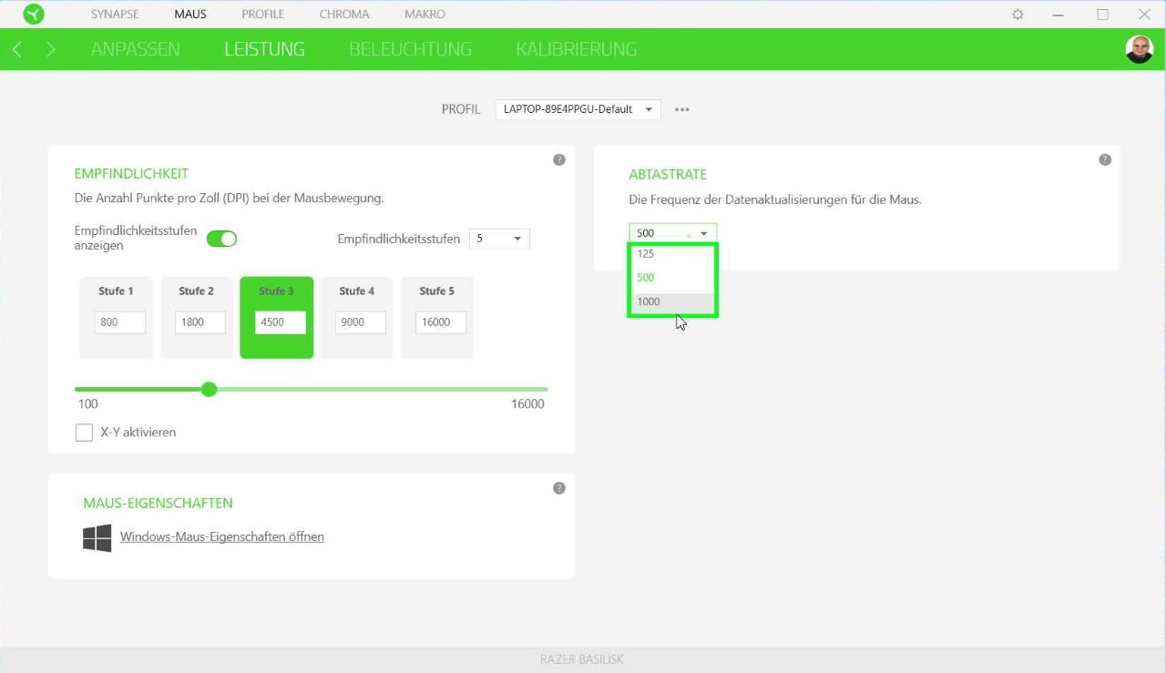This screenshot has width=1166, height=673.
Task: Minimize the Synapse window
Action: tap(1058, 15)
